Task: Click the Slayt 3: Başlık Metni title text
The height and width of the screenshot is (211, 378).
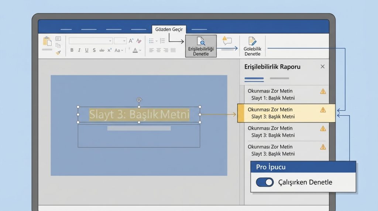Action: tap(139, 114)
